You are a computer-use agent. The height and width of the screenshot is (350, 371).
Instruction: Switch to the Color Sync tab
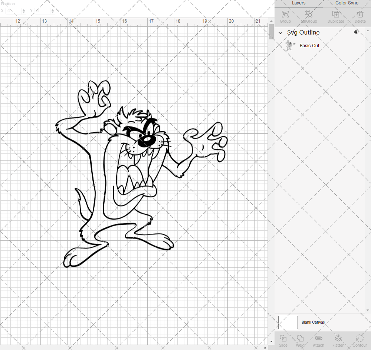coord(346,3)
